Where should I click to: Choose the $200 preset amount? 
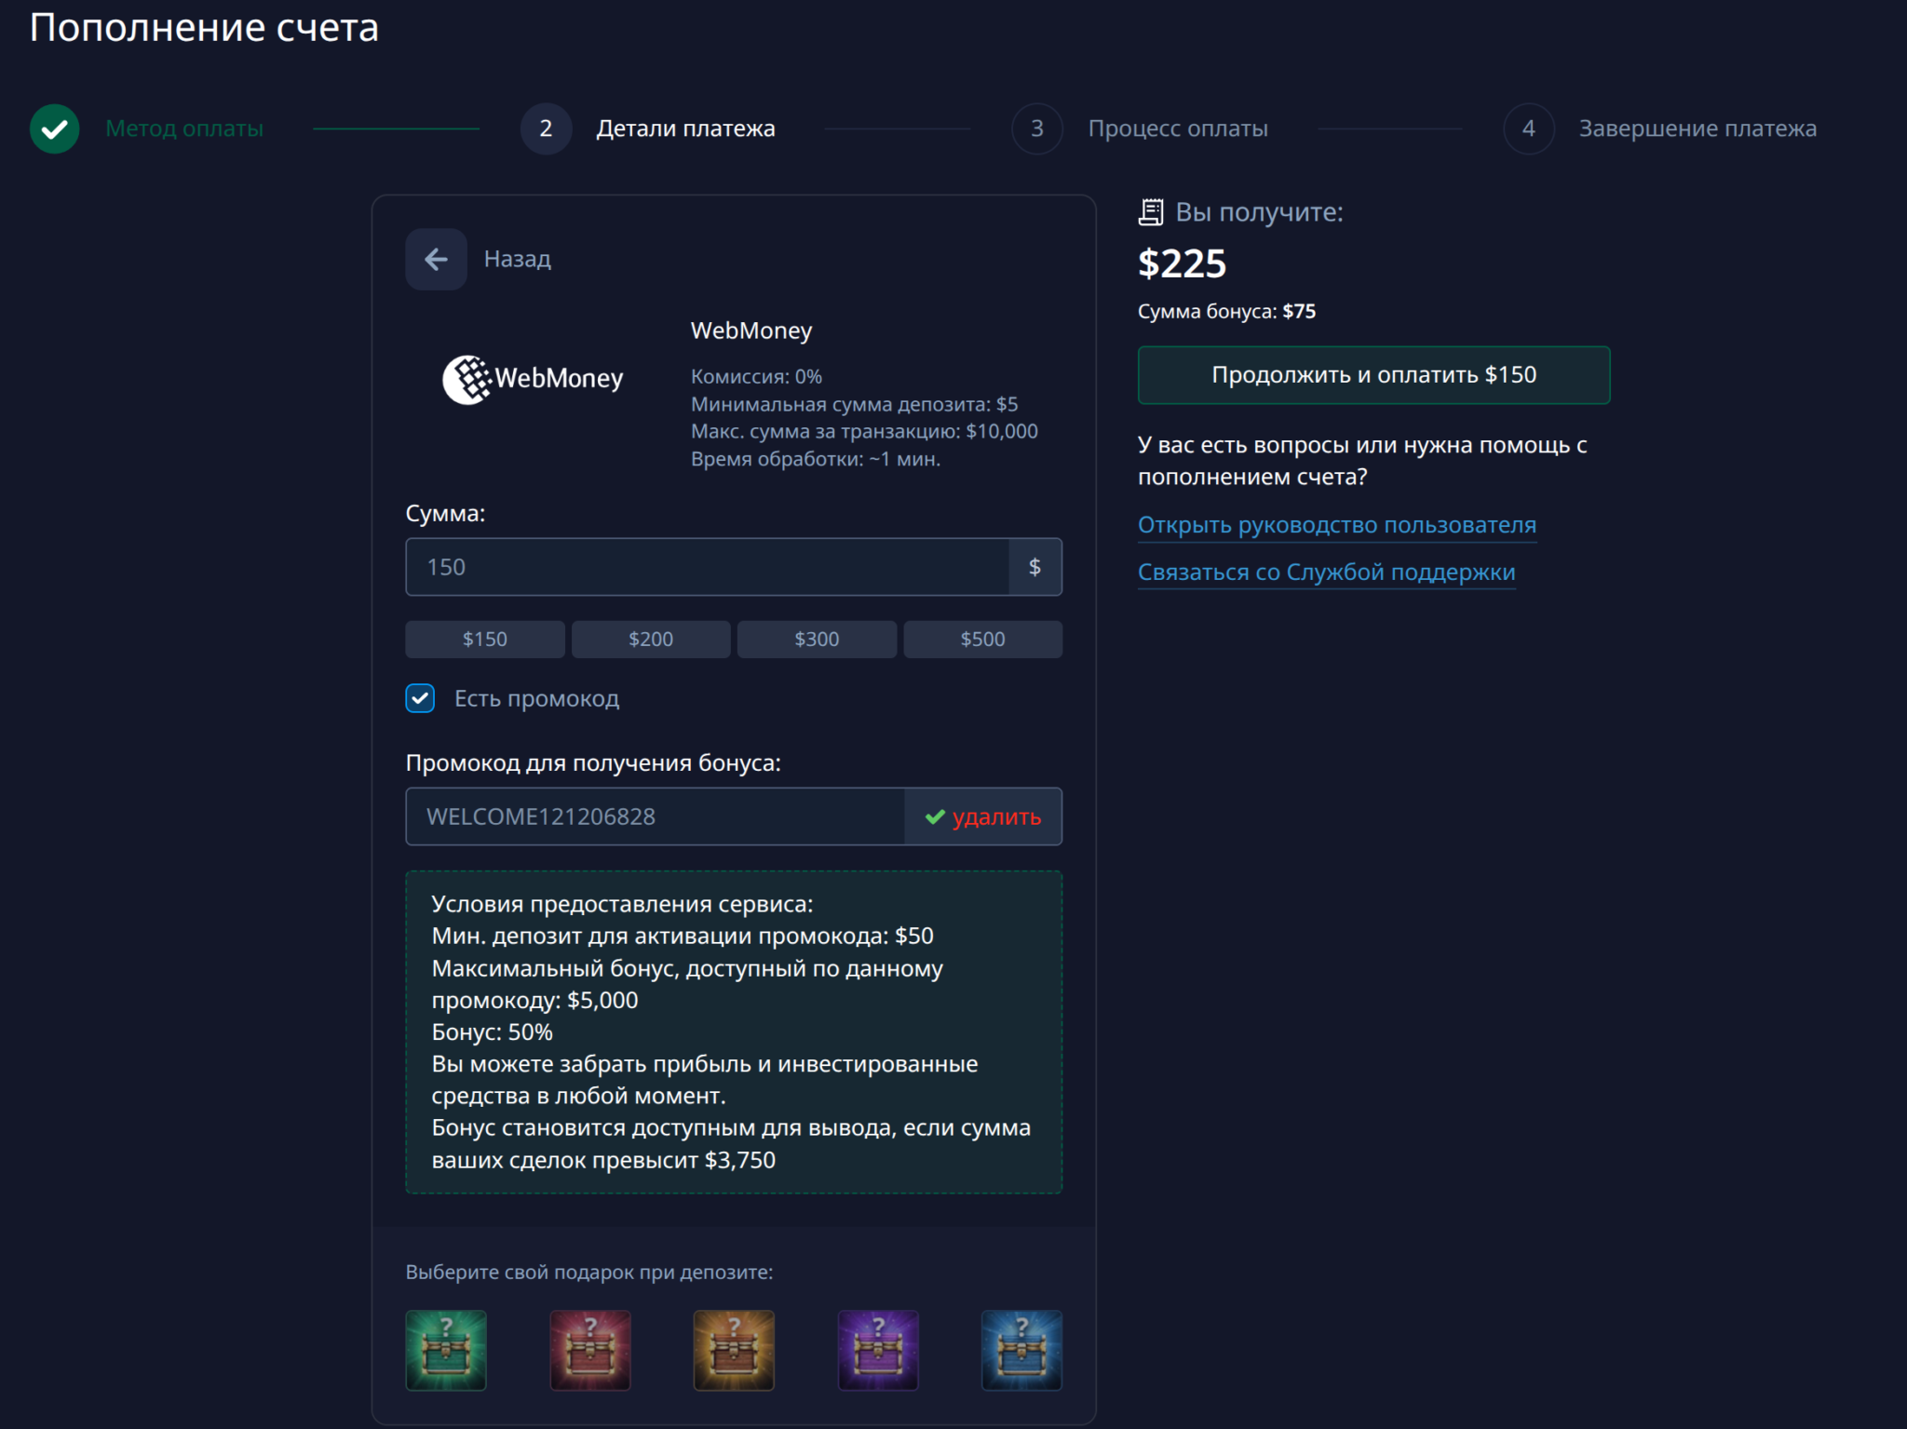[650, 640]
